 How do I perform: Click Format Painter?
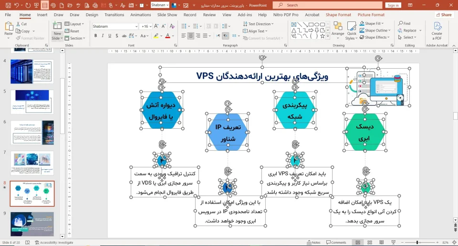pyautogui.click(x=30, y=38)
